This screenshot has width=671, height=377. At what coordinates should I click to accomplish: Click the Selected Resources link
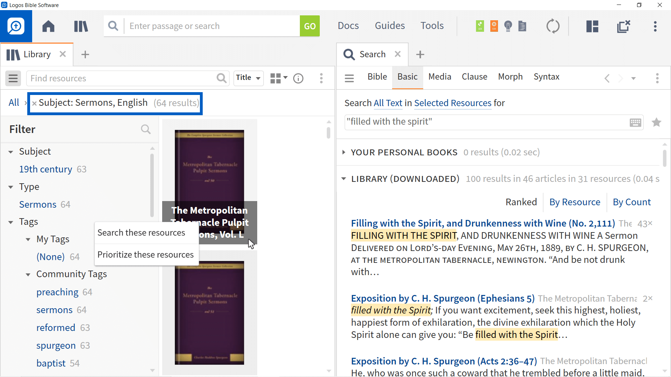(453, 103)
